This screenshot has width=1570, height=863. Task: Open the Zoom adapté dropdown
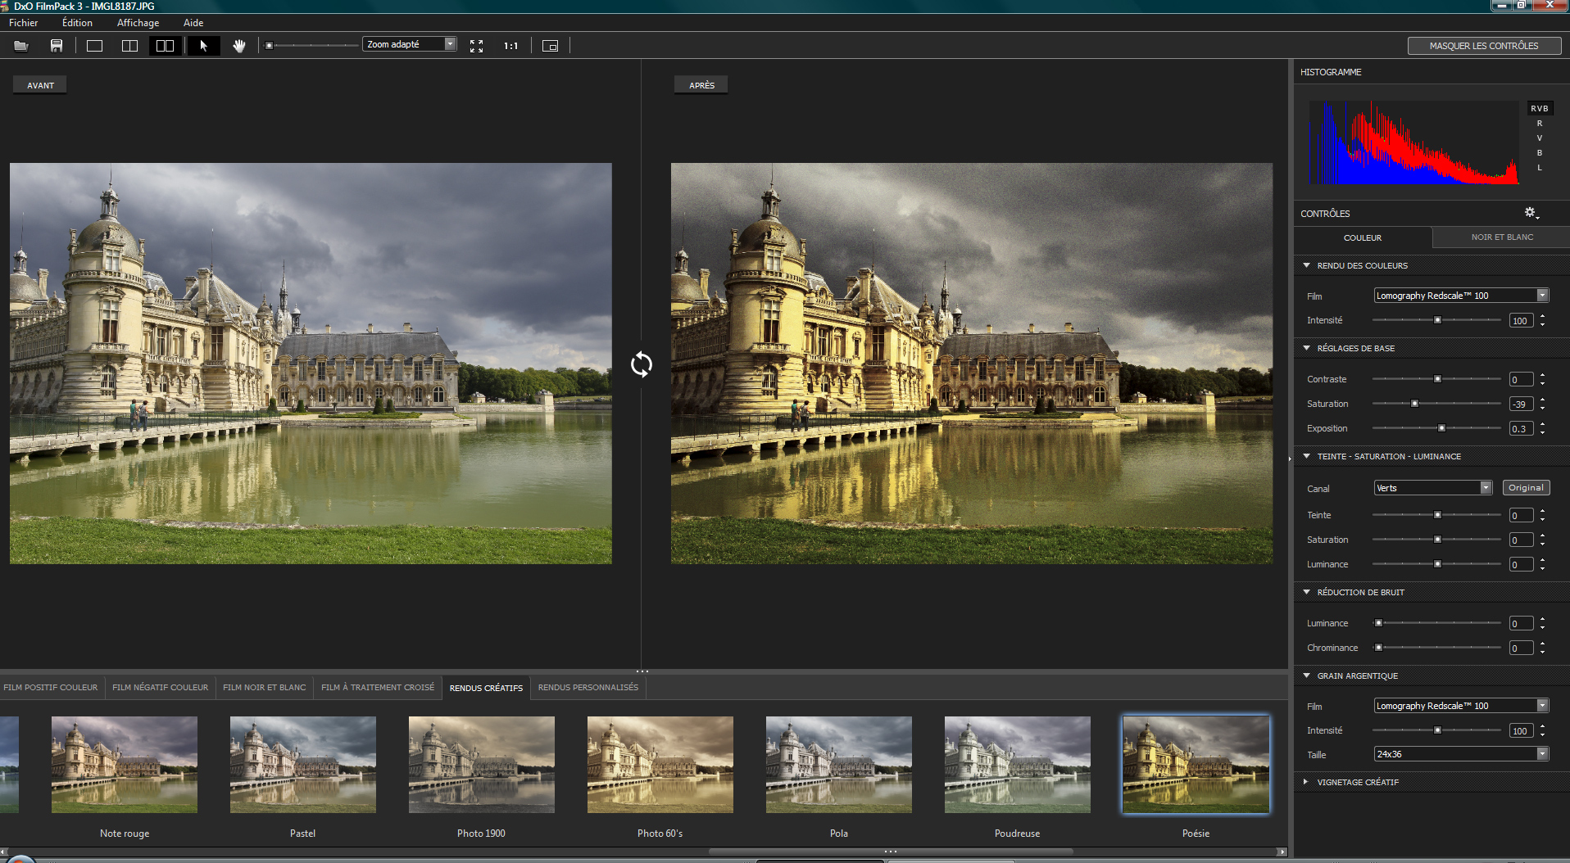click(x=410, y=44)
